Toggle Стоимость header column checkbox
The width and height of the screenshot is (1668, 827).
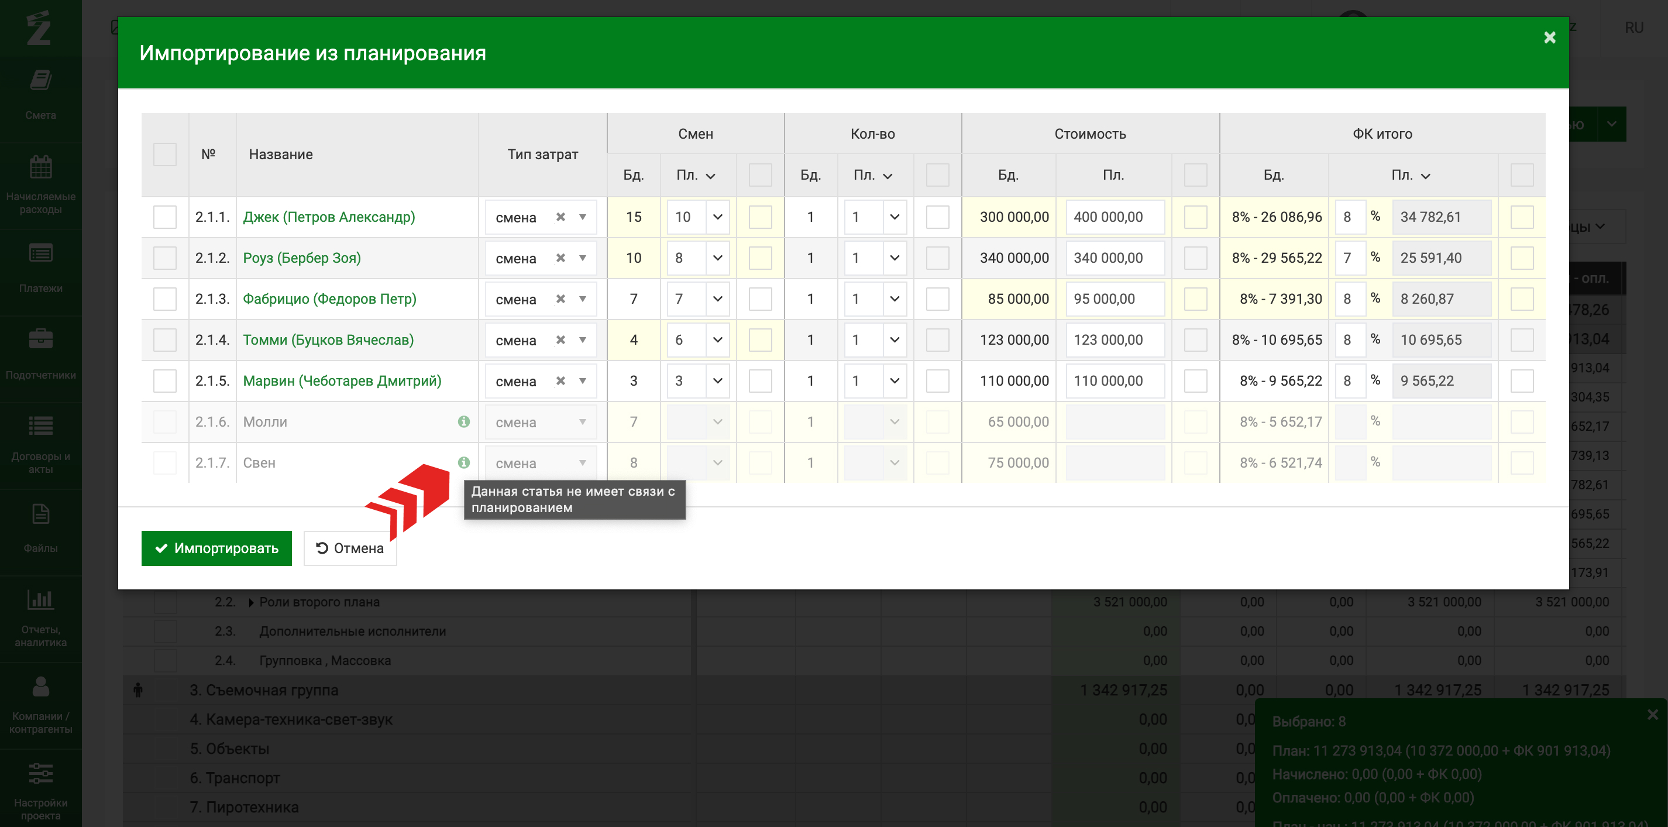[x=1195, y=175]
